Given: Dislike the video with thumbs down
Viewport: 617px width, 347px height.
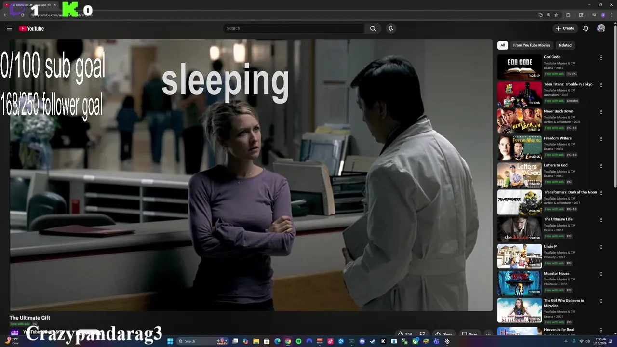Looking at the screenshot, I should pos(422,334).
